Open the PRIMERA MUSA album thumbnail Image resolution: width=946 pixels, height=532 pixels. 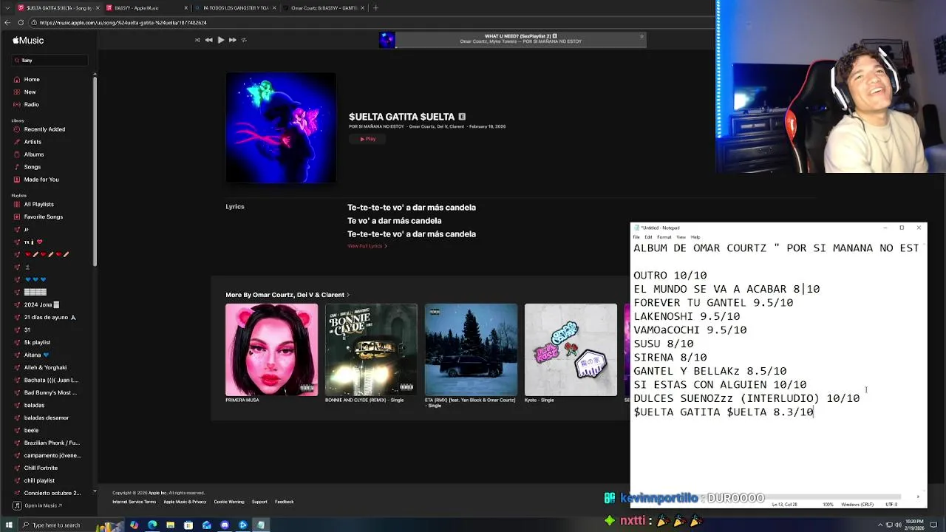[271, 349]
